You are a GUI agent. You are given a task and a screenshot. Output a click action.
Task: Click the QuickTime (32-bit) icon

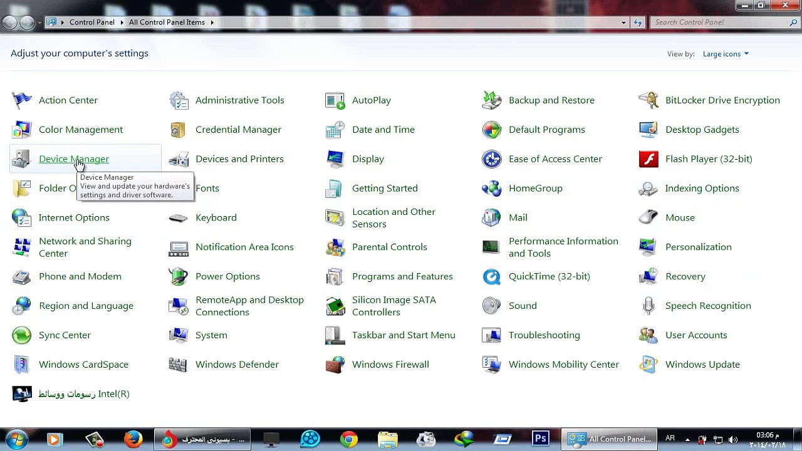click(x=492, y=276)
